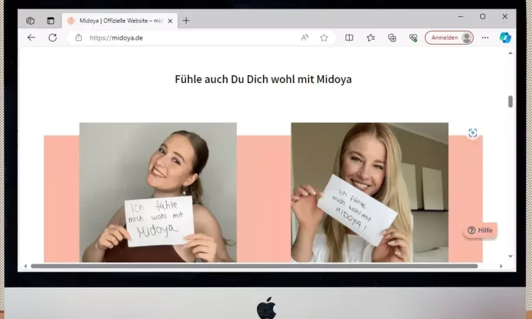532x319 pixels.
Task: Open the tab actions menu icon
Action: point(50,21)
